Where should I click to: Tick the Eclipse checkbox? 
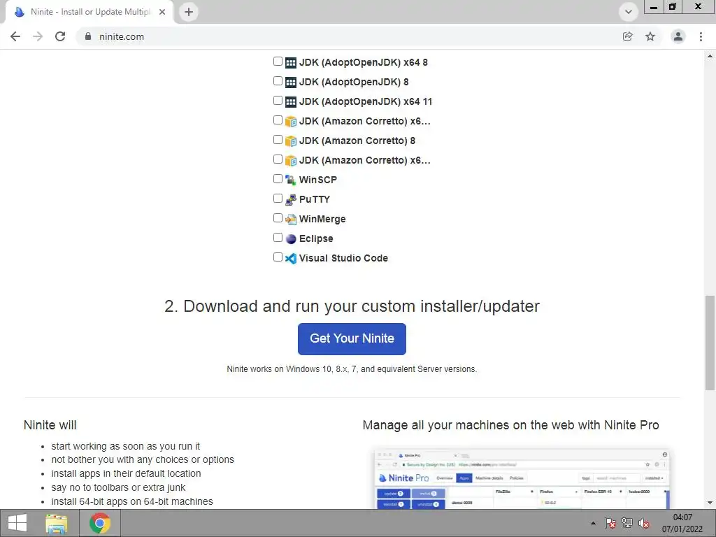278,238
